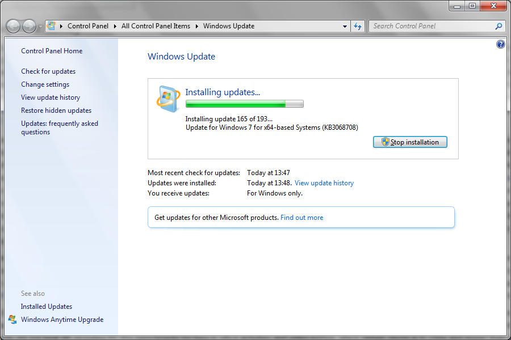511x340 pixels.
Task: Click the UAC shield on Stop installation
Action: [x=386, y=142]
